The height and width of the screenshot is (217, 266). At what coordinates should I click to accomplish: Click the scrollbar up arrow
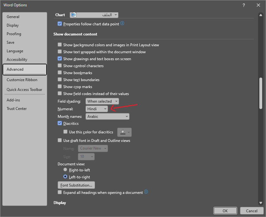(261, 15)
